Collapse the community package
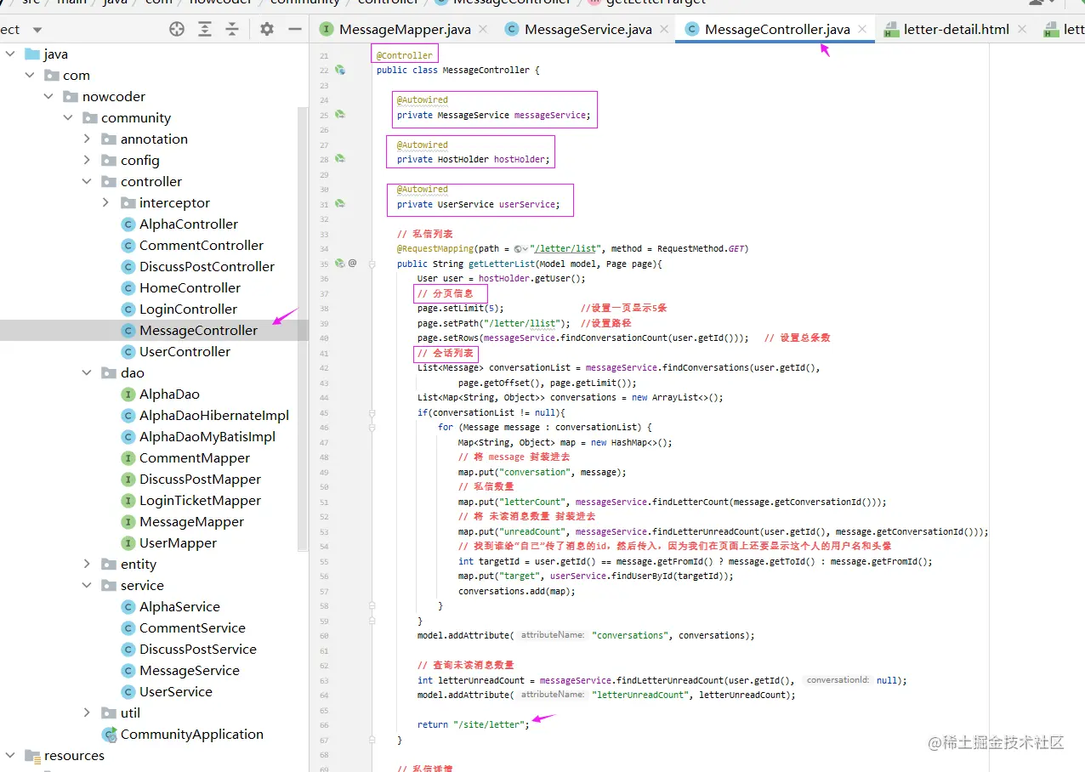 [67, 118]
